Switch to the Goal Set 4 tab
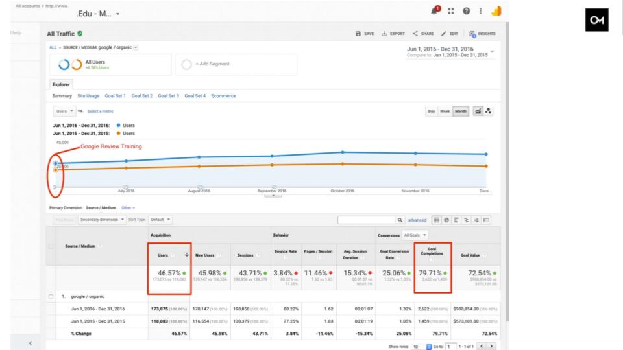The width and height of the screenshot is (623, 350). tap(195, 96)
